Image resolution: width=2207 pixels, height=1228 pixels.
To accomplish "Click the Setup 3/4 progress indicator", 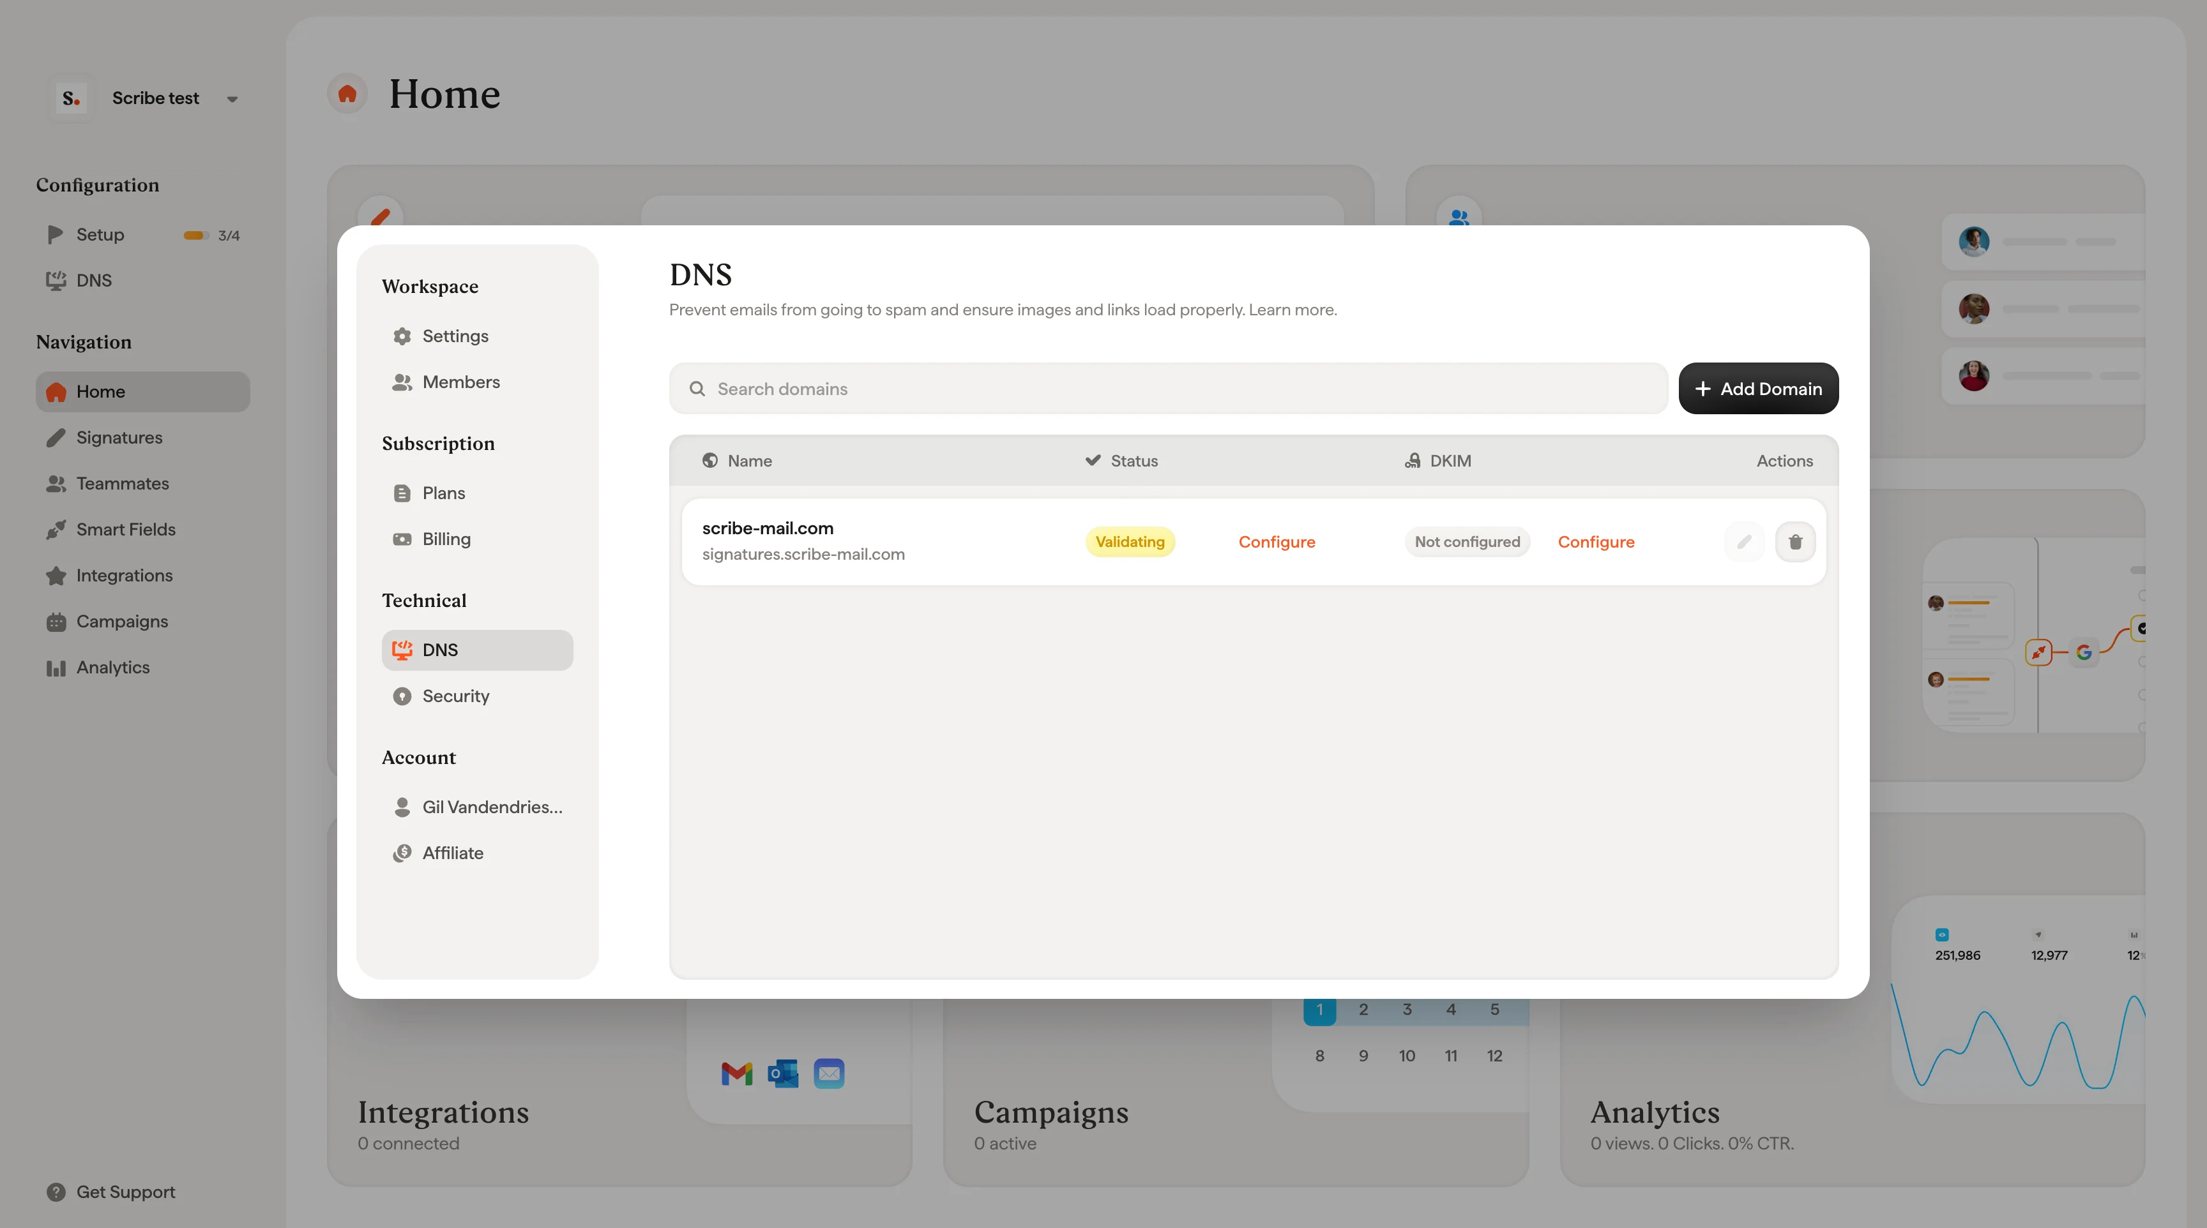I will [211, 236].
